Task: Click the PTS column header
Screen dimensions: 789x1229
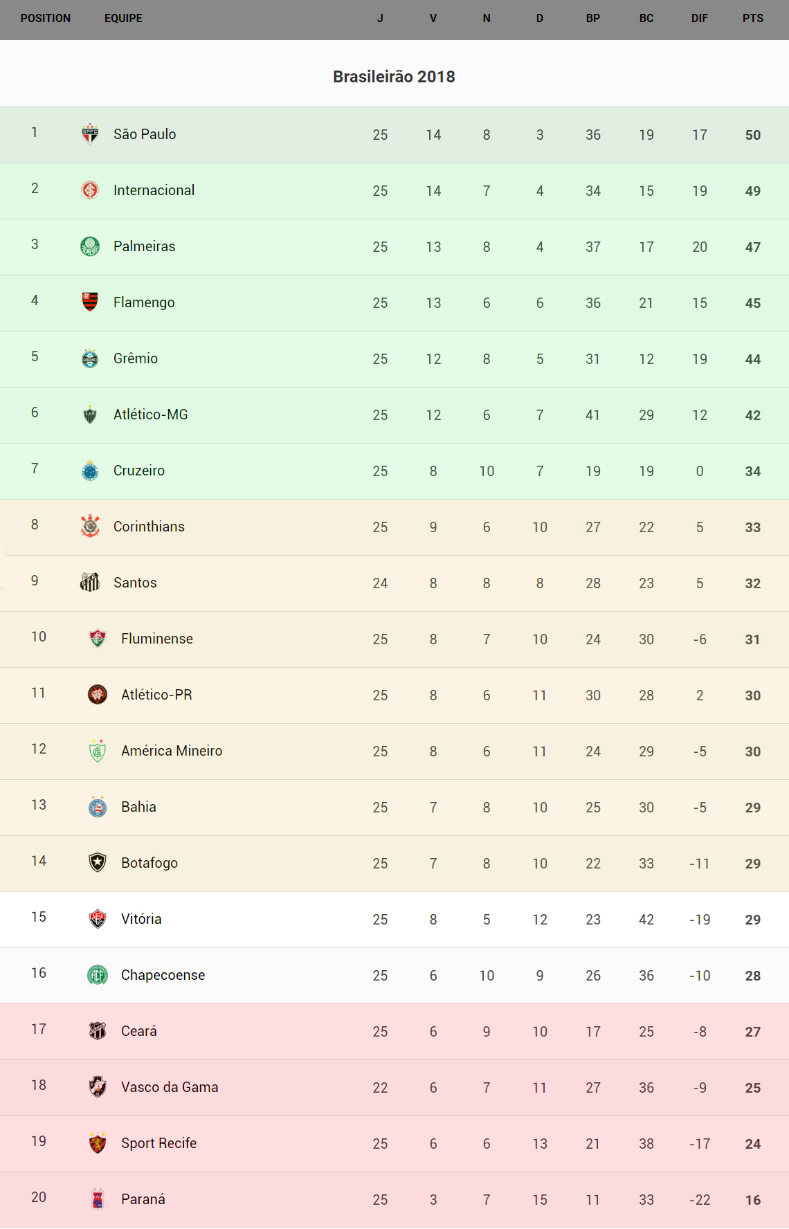Action: pos(753,19)
